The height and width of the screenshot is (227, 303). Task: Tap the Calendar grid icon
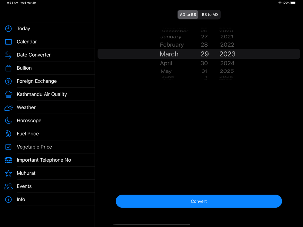(8, 42)
